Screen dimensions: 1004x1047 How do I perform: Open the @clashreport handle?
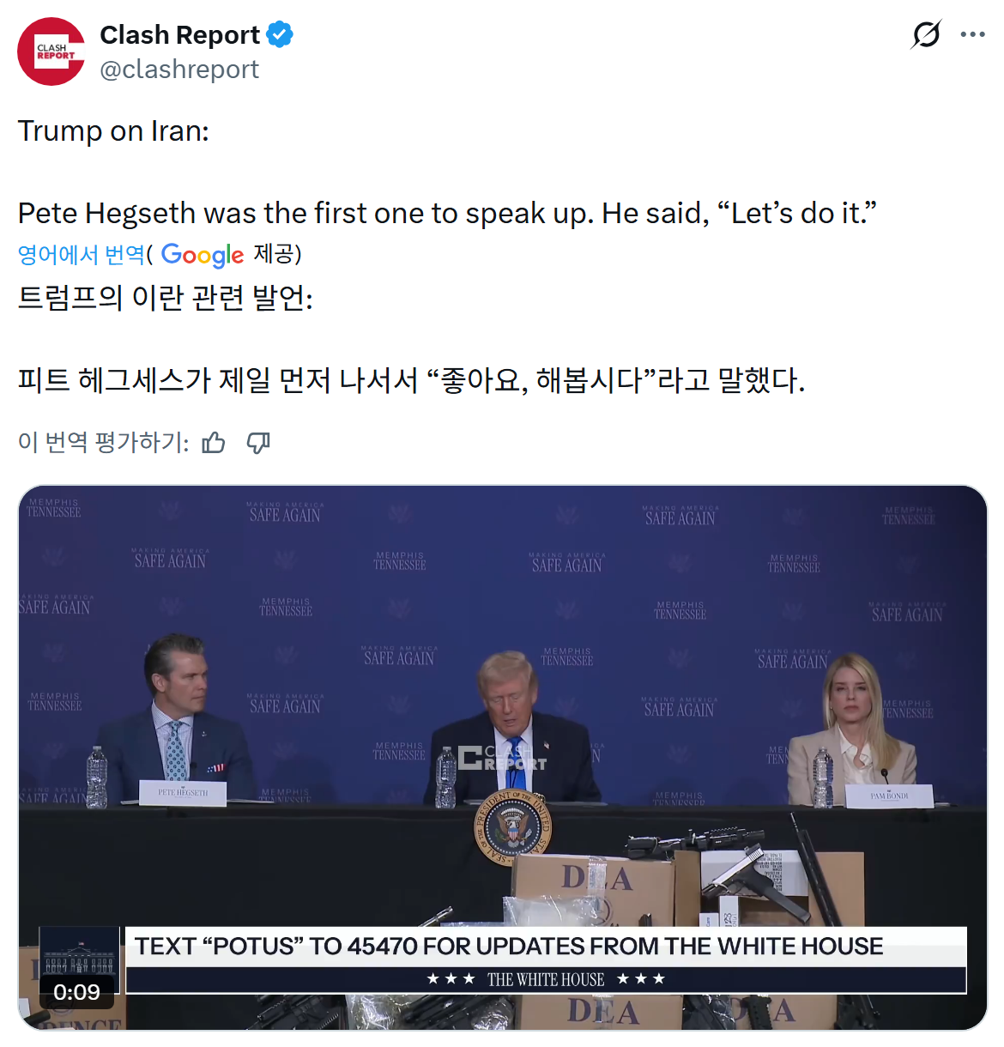pos(179,69)
